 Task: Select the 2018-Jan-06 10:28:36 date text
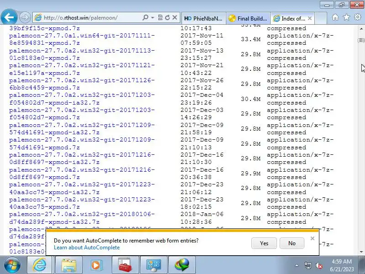pos(202,218)
